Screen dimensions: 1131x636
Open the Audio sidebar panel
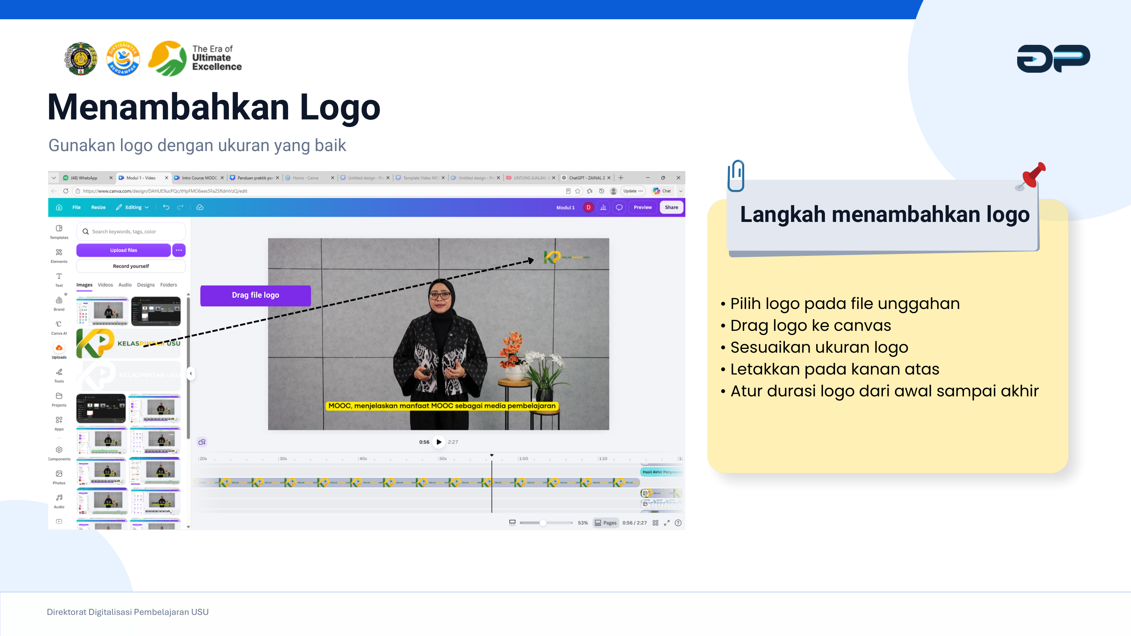click(x=59, y=501)
